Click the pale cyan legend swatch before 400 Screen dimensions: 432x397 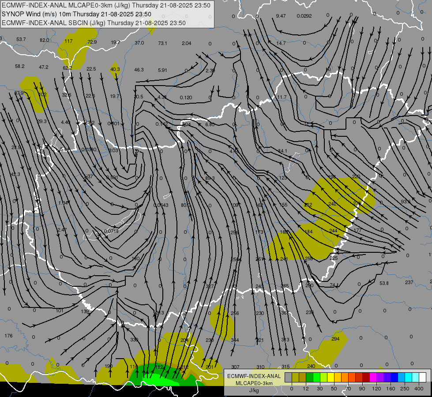[x=416, y=377]
